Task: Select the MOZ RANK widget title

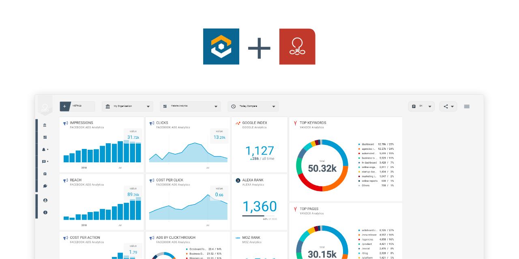Action: [251, 238]
